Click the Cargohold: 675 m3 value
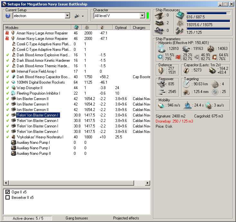Viewport: 236px width, 222px height. [x=209, y=116]
